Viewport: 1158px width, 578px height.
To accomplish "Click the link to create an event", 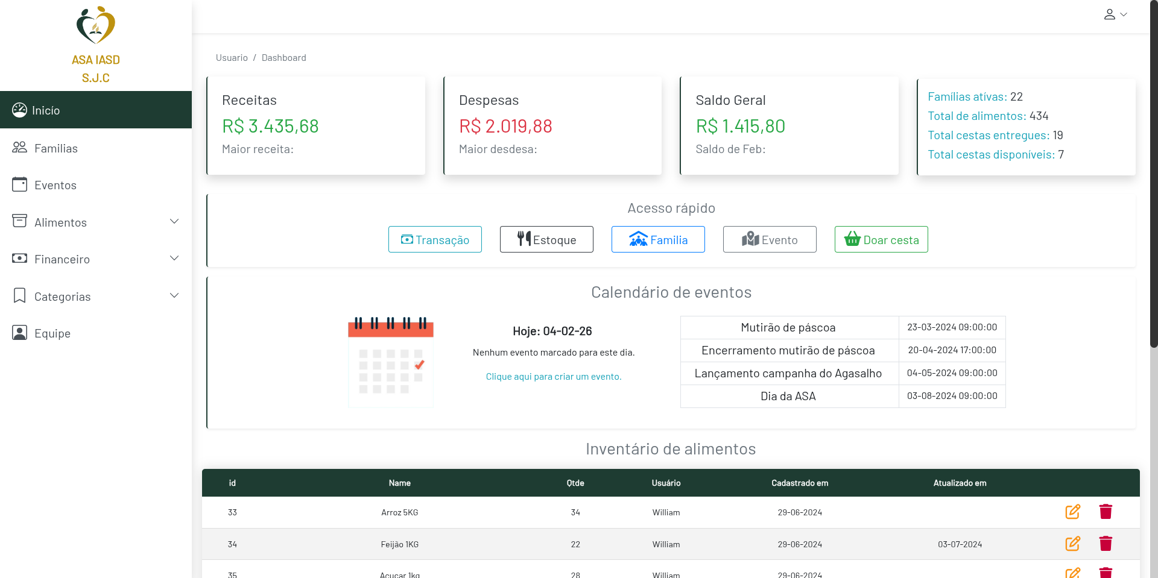I will click(x=553, y=377).
